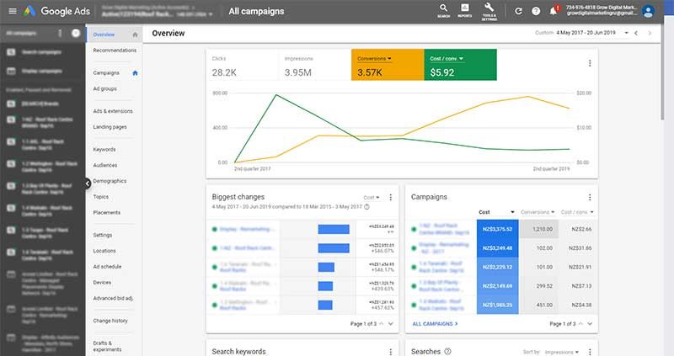Go to next page of Campaigns card
This screenshot has height=356, width=674.
(590, 324)
